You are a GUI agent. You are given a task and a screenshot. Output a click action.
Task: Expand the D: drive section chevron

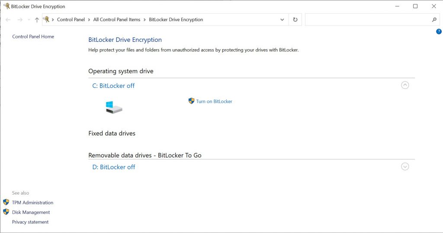tap(405, 167)
